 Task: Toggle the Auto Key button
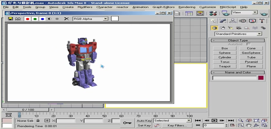[144, 121]
